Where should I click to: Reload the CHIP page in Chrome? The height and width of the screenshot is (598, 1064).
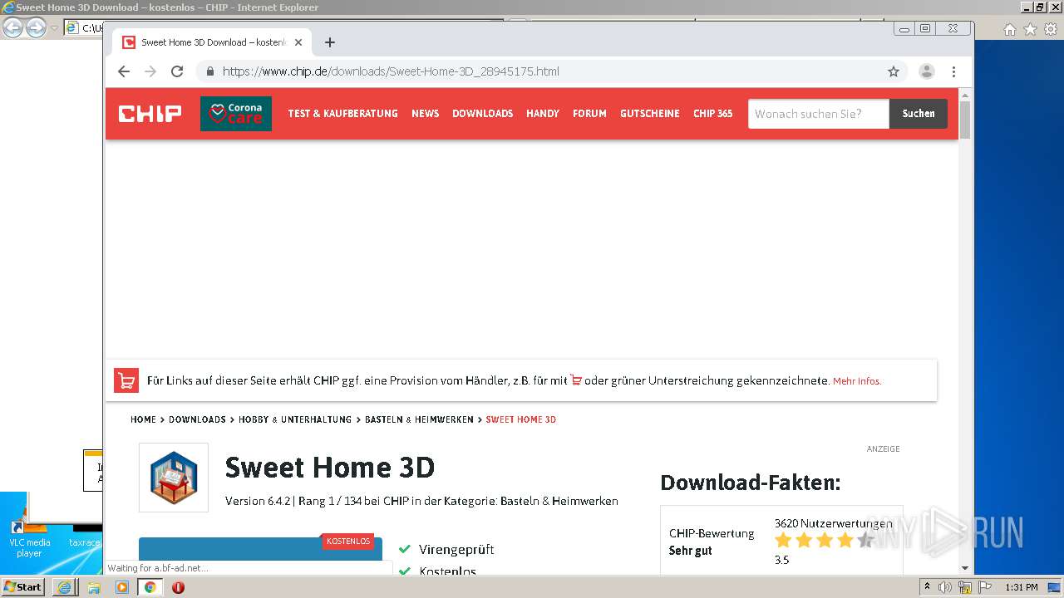[x=177, y=71]
